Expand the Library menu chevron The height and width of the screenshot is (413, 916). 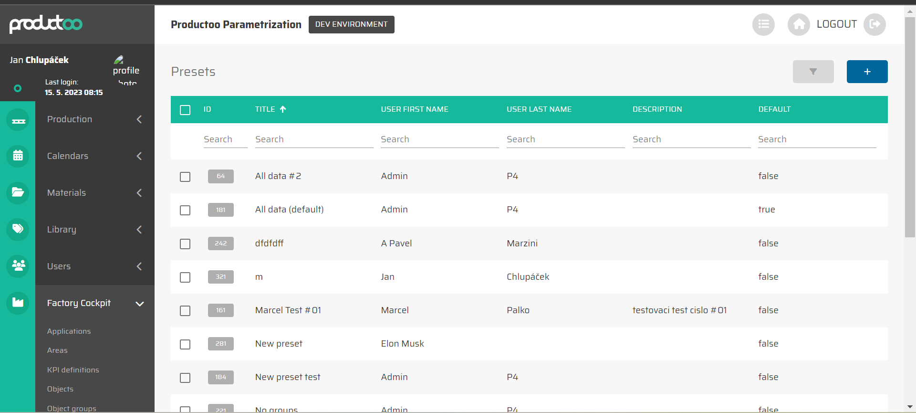pos(139,230)
